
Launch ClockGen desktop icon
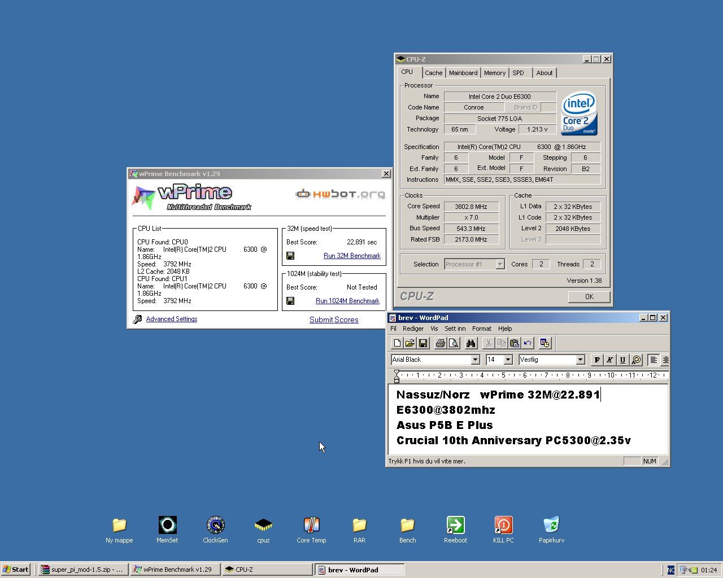click(215, 530)
